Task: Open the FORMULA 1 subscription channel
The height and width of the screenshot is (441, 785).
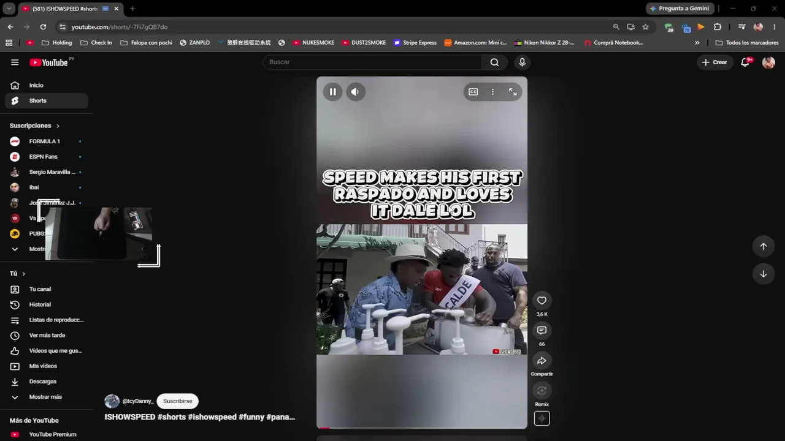Action: click(47, 141)
